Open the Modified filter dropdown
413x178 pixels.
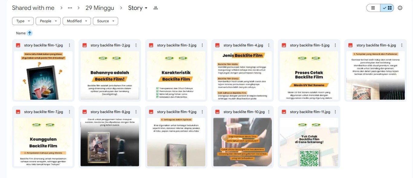(77, 21)
